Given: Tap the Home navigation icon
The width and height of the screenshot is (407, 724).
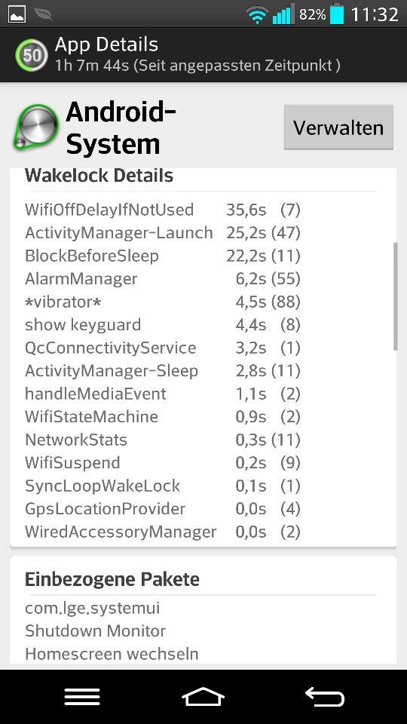Looking at the screenshot, I should 203,697.
